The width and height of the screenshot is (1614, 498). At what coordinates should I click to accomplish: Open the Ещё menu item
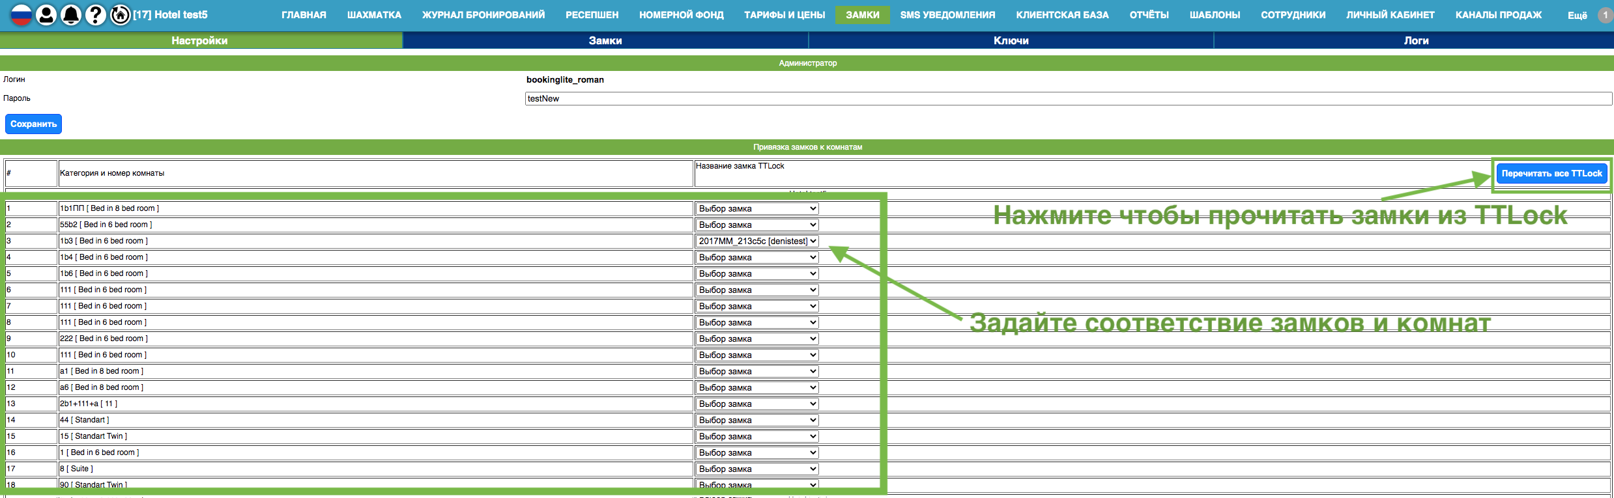(1577, 15)
